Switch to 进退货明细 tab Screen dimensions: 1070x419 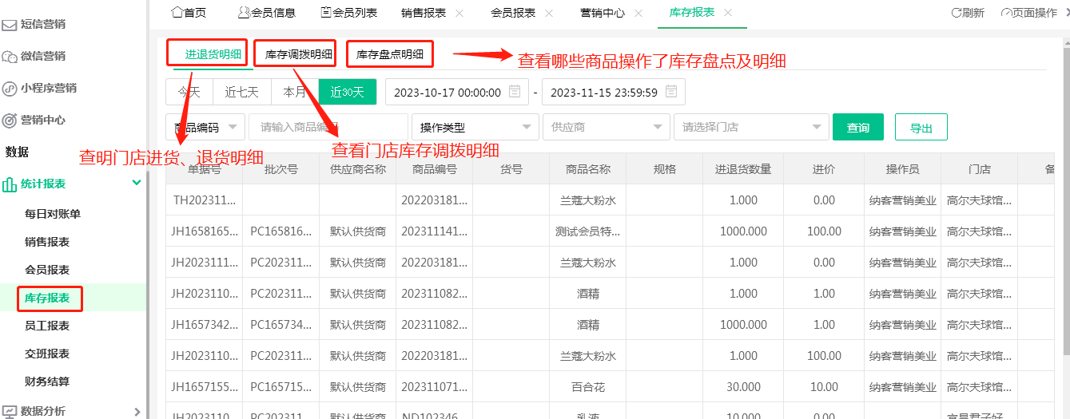point(213,54)
